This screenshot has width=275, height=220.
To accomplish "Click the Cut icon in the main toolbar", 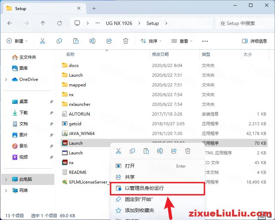I will click(x=43, y=41).
